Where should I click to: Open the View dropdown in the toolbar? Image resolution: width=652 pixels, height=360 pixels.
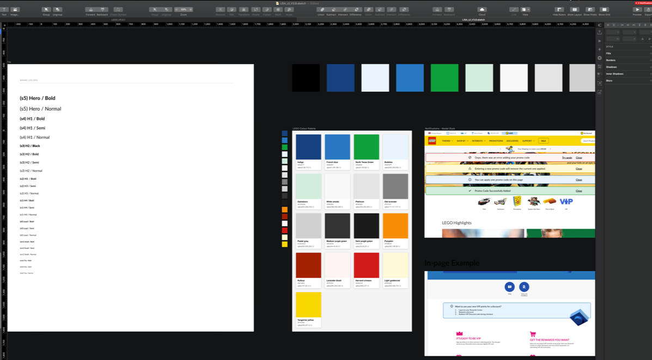[x=526, y=10]
